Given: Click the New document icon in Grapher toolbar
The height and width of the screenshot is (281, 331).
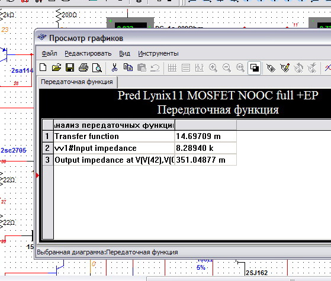Looking at the screenshot, I should [x=43, y=67].
